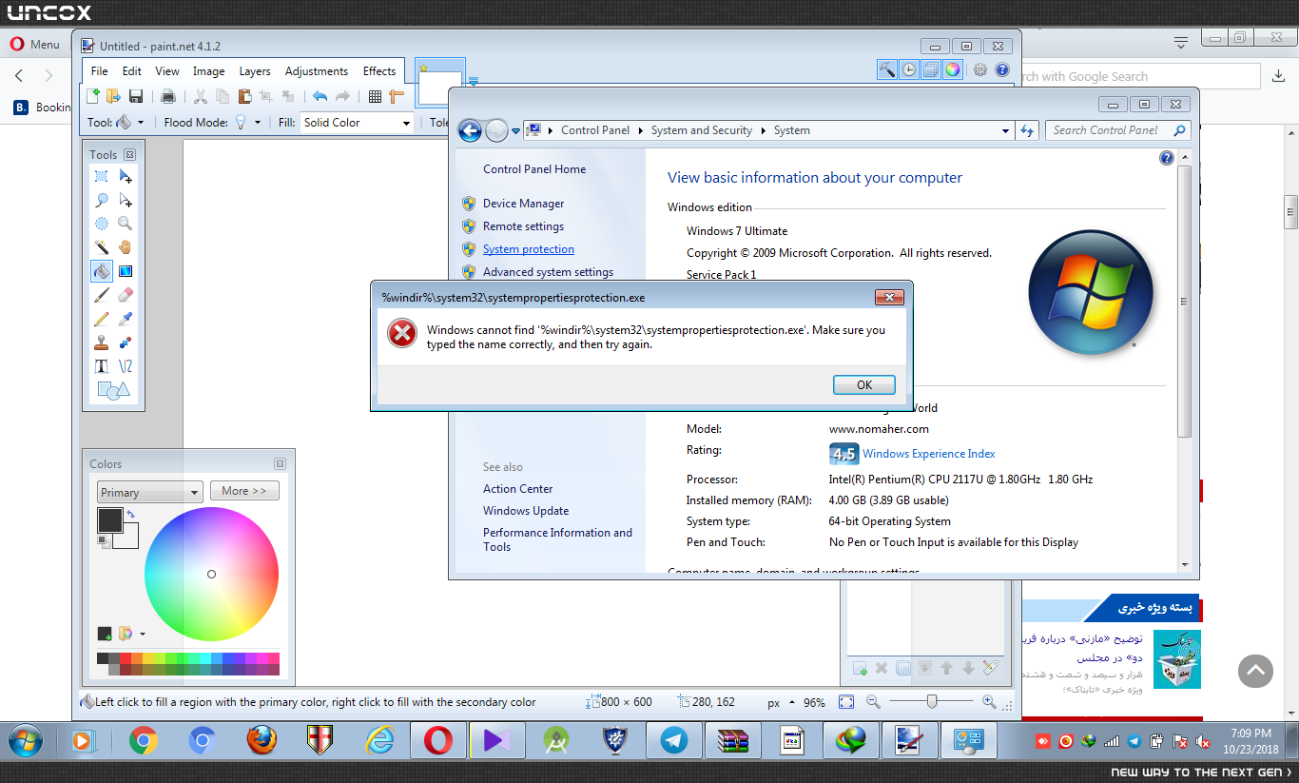Viewport: 1299px width, 783px height.
Task: Click the Search Control Panel field
Action: click(x=1116, y=130)
